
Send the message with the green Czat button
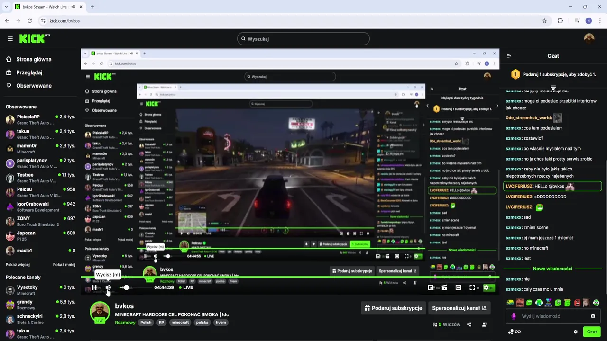click(x=592, y=332)
